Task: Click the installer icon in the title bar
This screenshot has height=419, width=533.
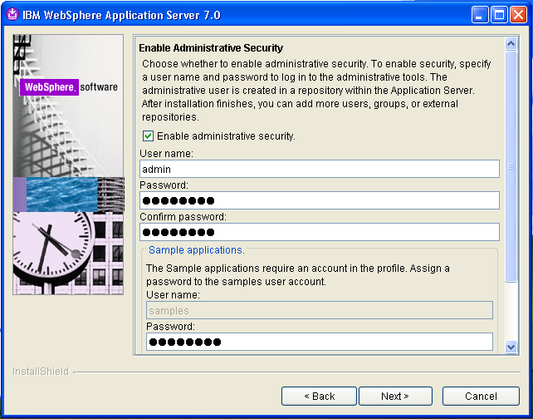Action: 12,15
